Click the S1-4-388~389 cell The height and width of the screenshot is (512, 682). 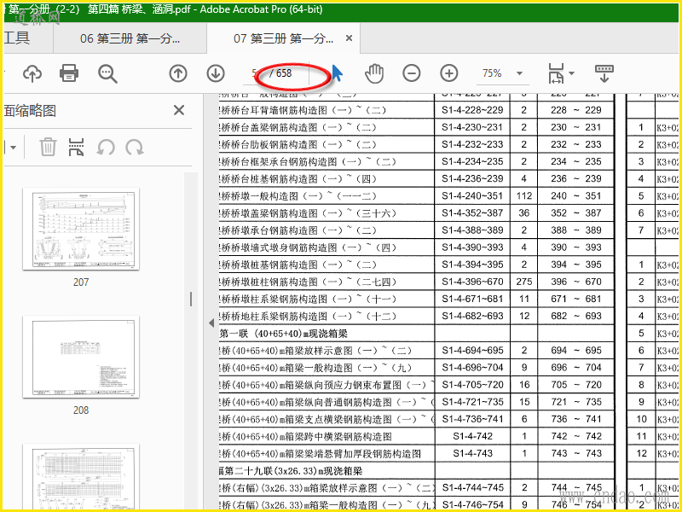(472, 230)
